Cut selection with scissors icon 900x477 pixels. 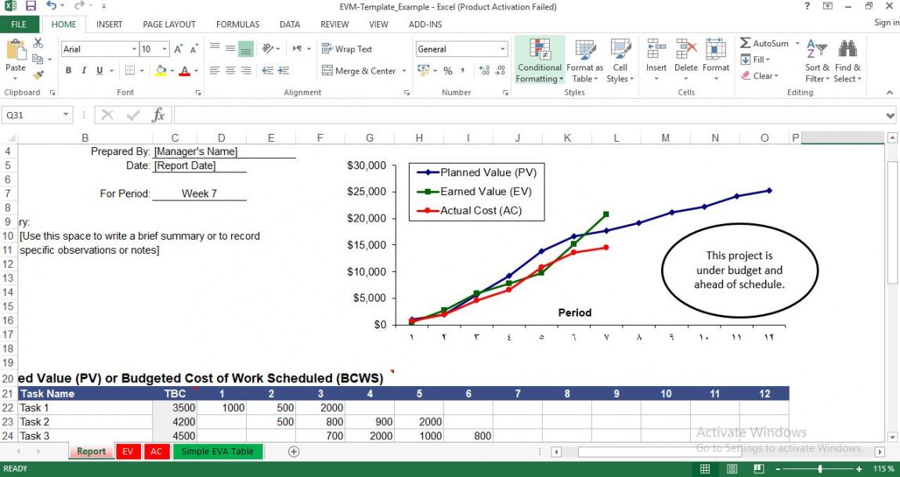click(38, 43)
